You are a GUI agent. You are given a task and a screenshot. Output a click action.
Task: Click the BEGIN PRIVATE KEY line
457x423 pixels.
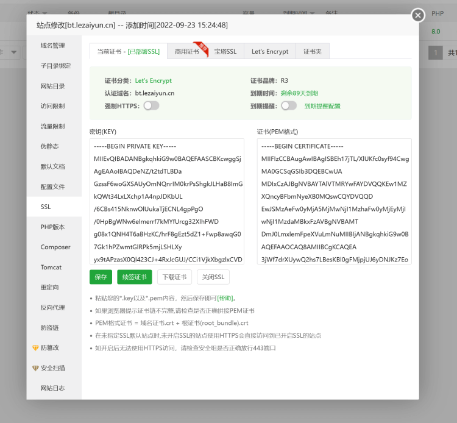click(x=135, y=146)
